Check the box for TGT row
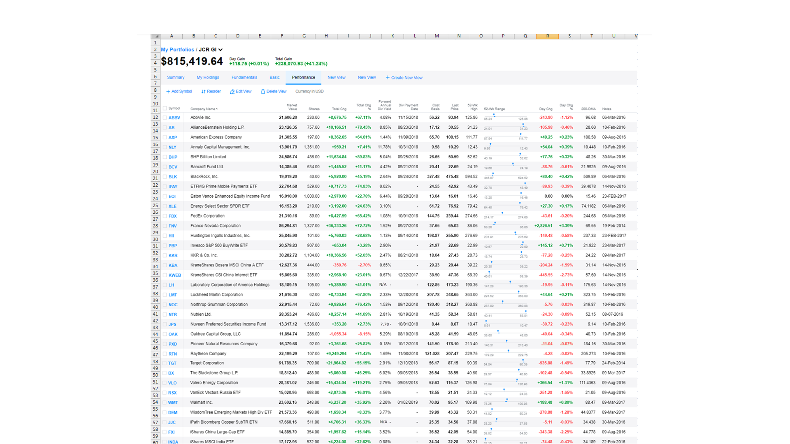 [x=165, y=363]
